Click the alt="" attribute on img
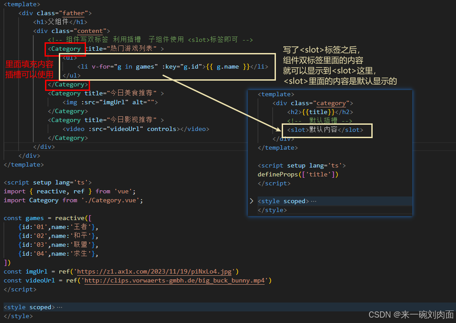 tap(144, 102)
